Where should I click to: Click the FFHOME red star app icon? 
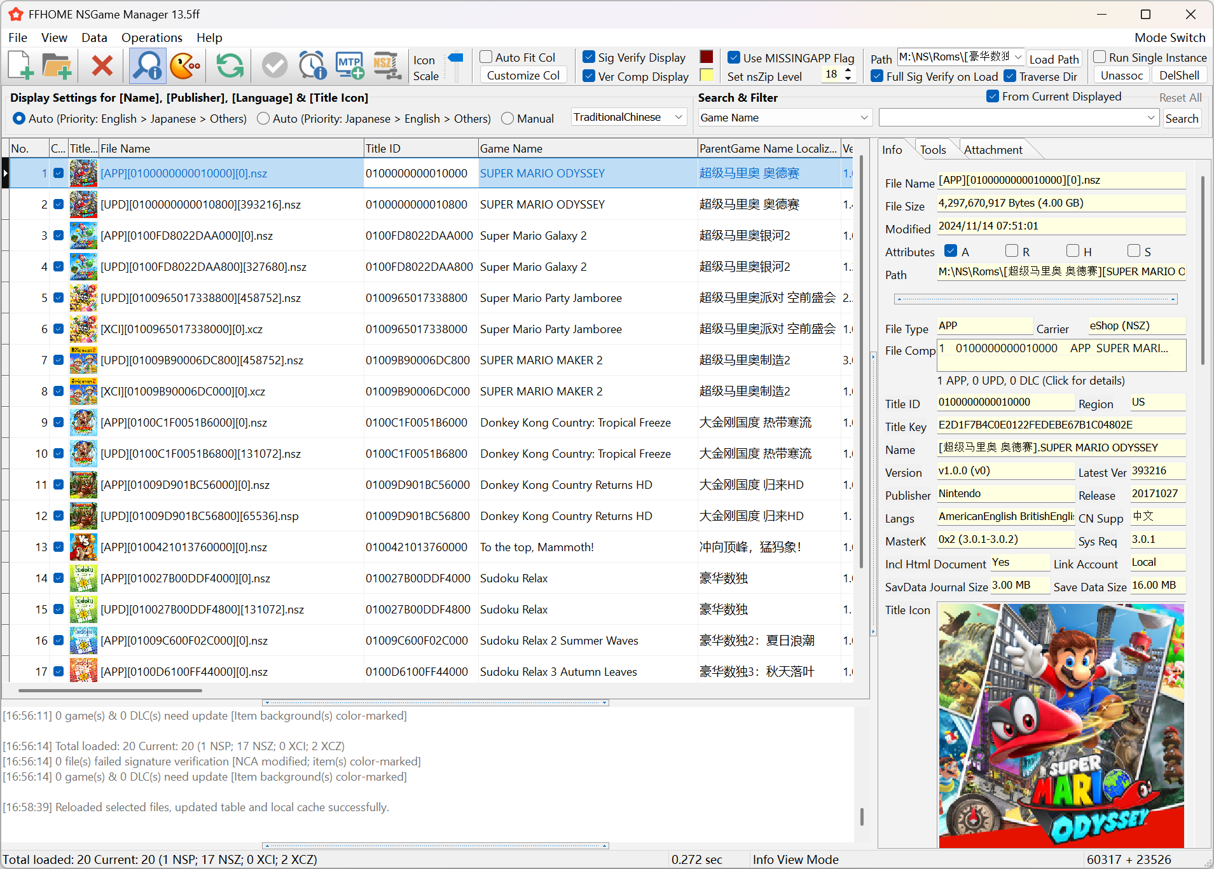pos(16,14)
